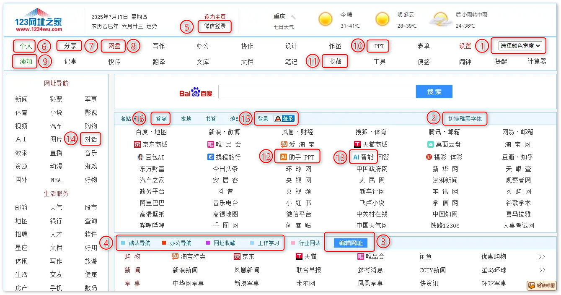Click the 天猫 icon in the 购物 row
Viewport: 561px width, 295px height.
click(x=299, y=256)
